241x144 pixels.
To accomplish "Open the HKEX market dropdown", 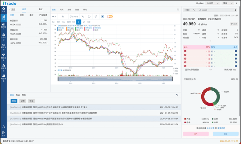I will (x=189, y=10).
